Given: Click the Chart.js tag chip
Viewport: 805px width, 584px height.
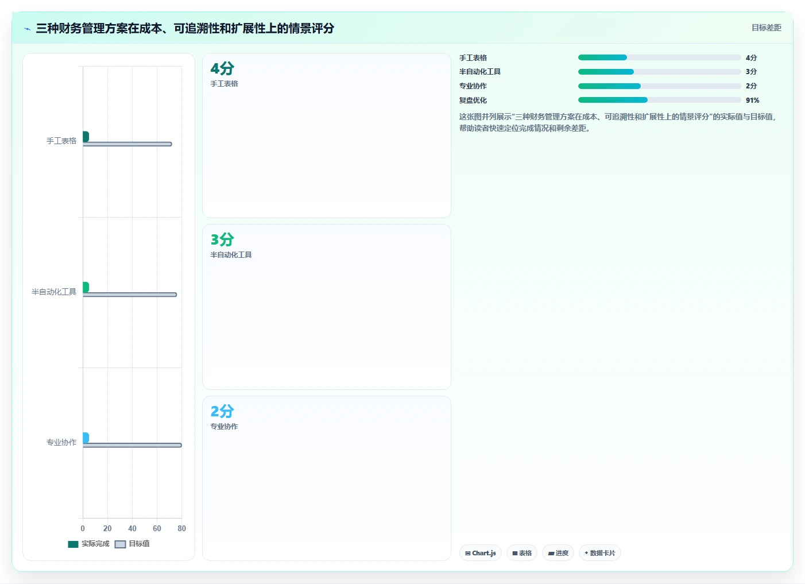Looking at the screenshot, I should point(481,553).
